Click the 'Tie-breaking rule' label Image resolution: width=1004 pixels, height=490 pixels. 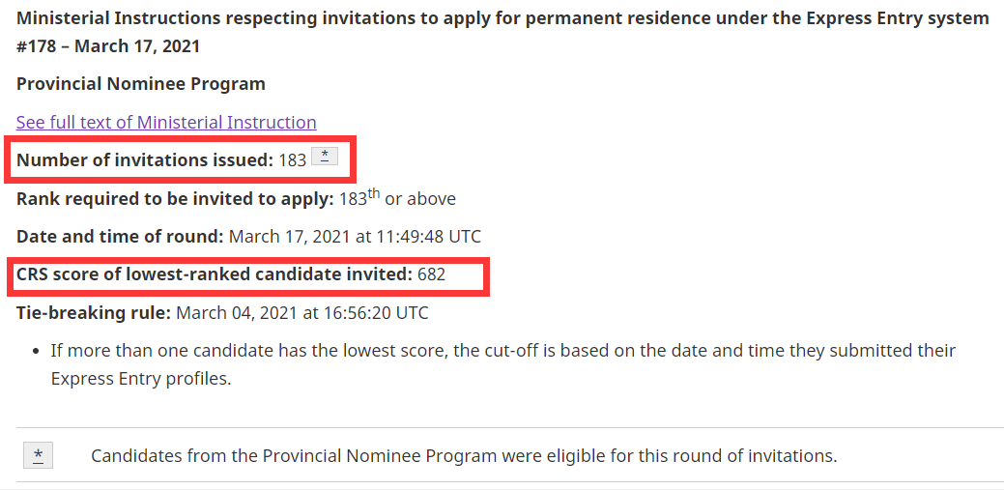click(94, 312)
